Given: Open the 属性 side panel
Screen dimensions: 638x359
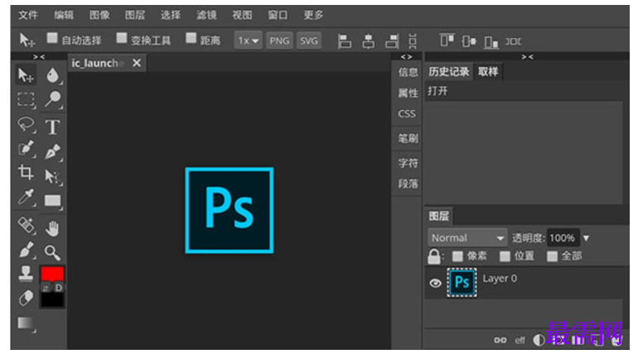Looking at the screenshot, I should [408, 93].
